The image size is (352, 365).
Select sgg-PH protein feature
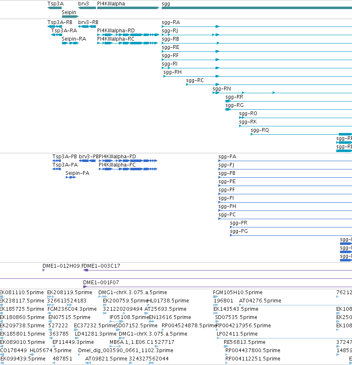(285, 210)
